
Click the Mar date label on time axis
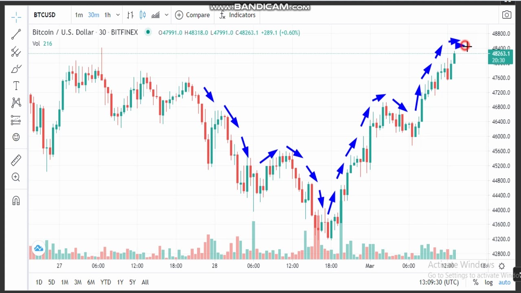coord(370,266)
